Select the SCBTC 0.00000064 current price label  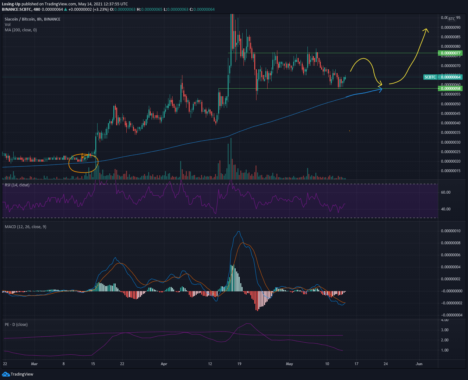click(443, 77)
